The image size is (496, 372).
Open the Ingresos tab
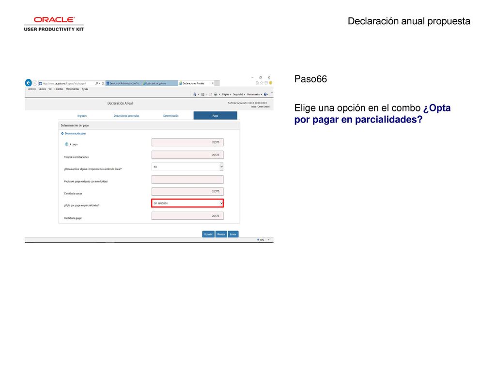coord(82,116)
